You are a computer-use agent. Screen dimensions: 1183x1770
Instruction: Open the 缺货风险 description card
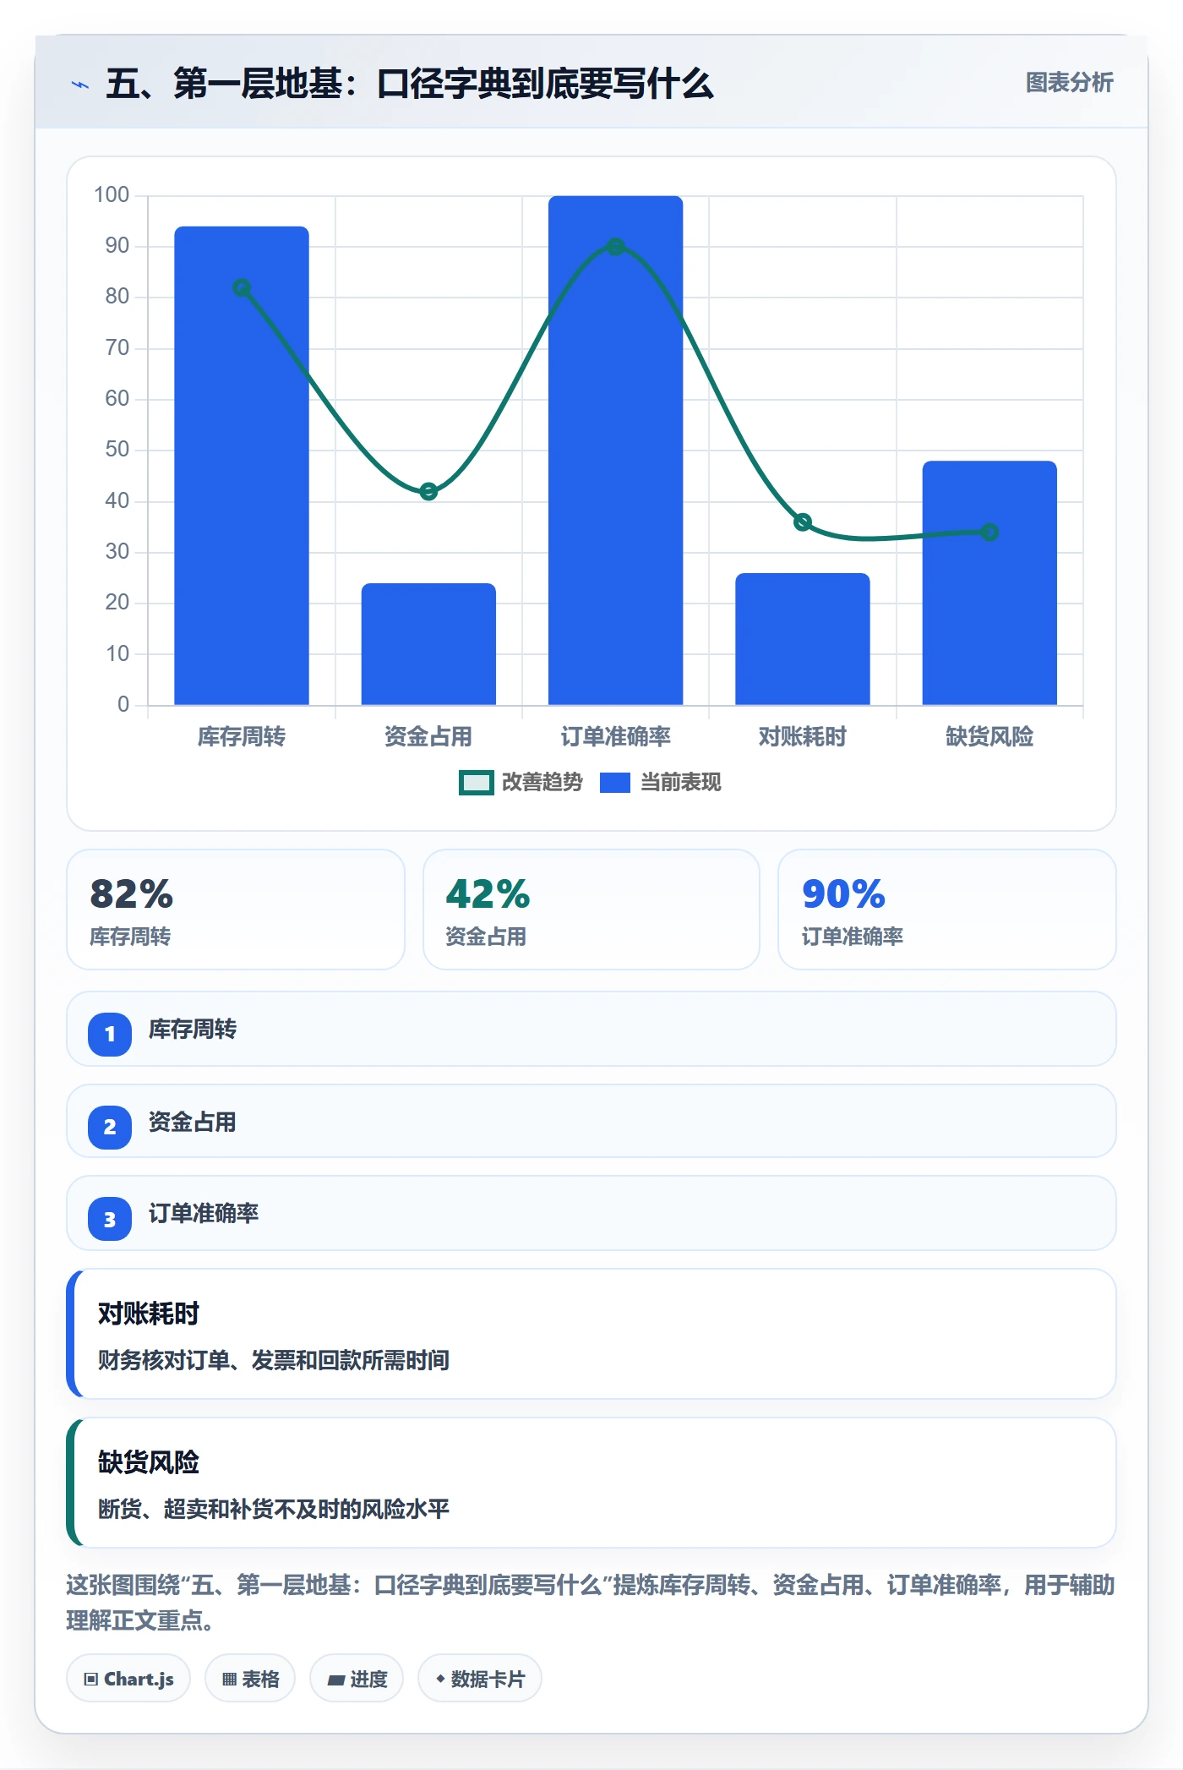(x=591, y=1483)
